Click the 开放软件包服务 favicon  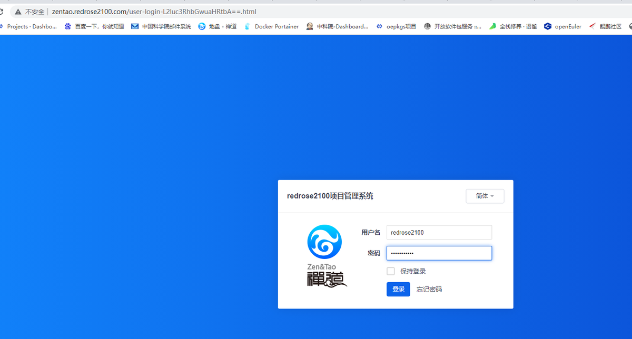[x=427, y=26]
